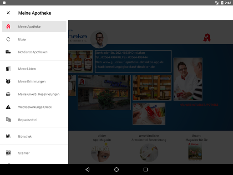Open Meine Listen
Screen dimensions: 233x175
point(34,69)
